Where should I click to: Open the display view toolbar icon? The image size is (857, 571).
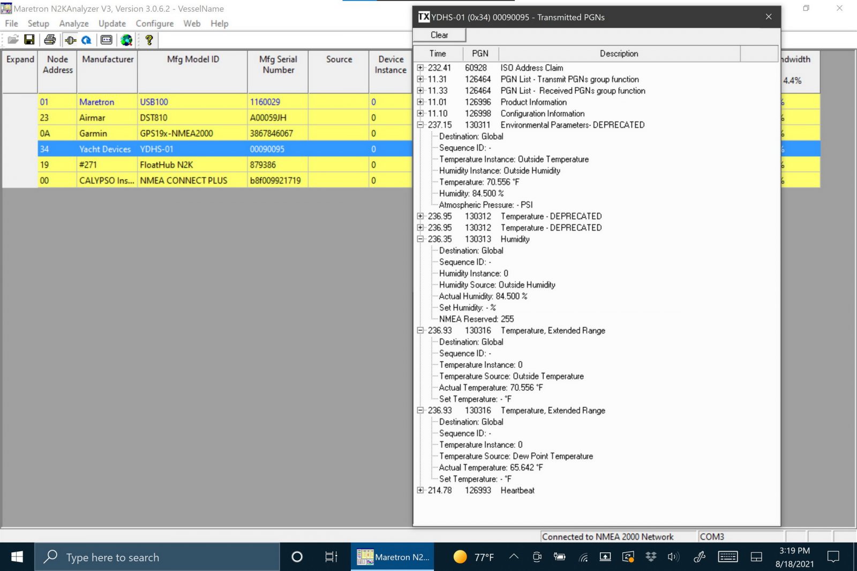[106, 40]
